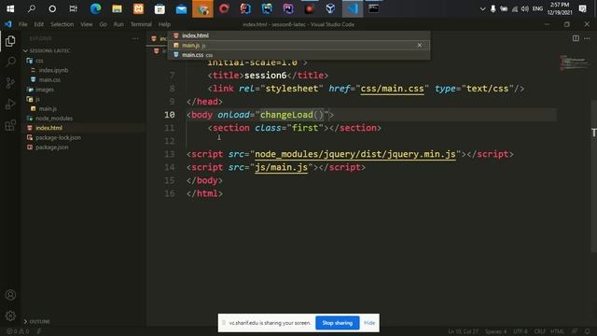This screenshot has height=336, width=597.
Task: Open the Run menu
Action: 118,24
